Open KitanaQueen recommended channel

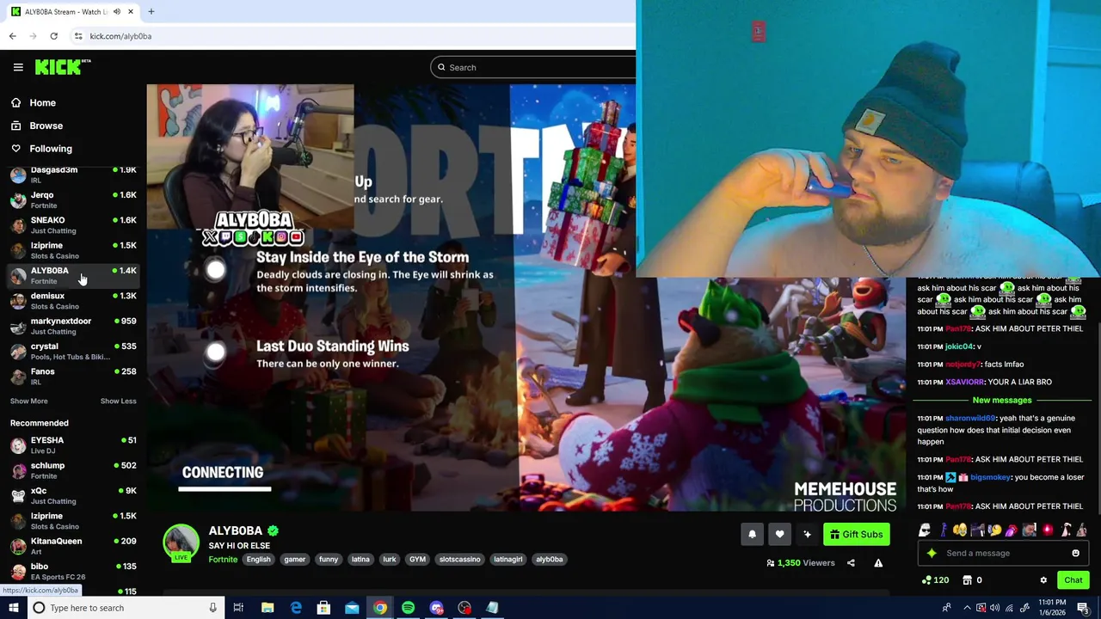(x=73, y=546)
